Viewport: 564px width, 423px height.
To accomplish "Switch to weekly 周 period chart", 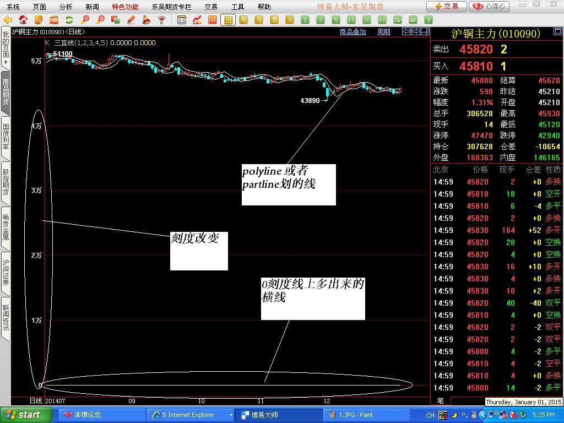I will point(243,20).
